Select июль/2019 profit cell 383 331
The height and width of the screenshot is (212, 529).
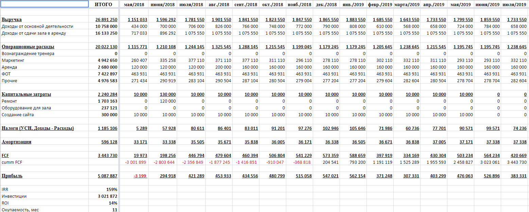pos(514,176)
